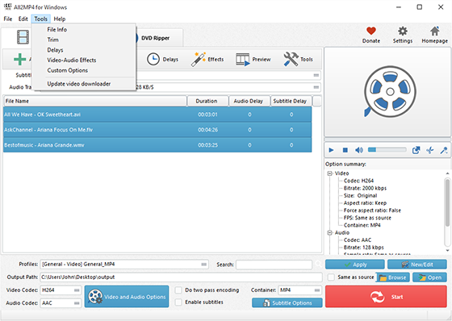Select Codec: H264 summary item
The height and width of the screenshot is (321, 452).
click(x=358, y=181)
